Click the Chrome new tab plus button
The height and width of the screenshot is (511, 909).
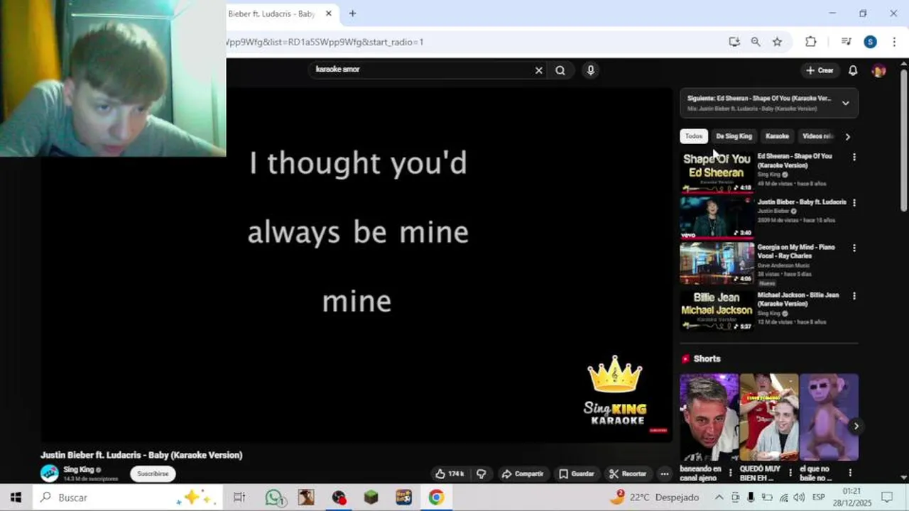[x=352, y=13]
